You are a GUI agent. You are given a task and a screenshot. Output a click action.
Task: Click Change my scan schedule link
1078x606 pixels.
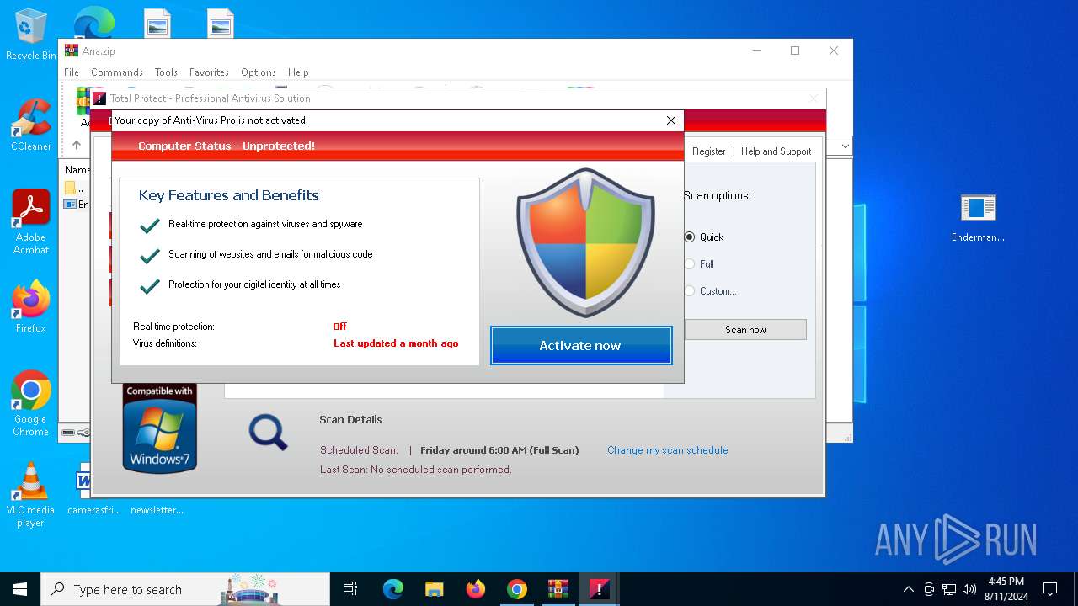tap(668, 450)
